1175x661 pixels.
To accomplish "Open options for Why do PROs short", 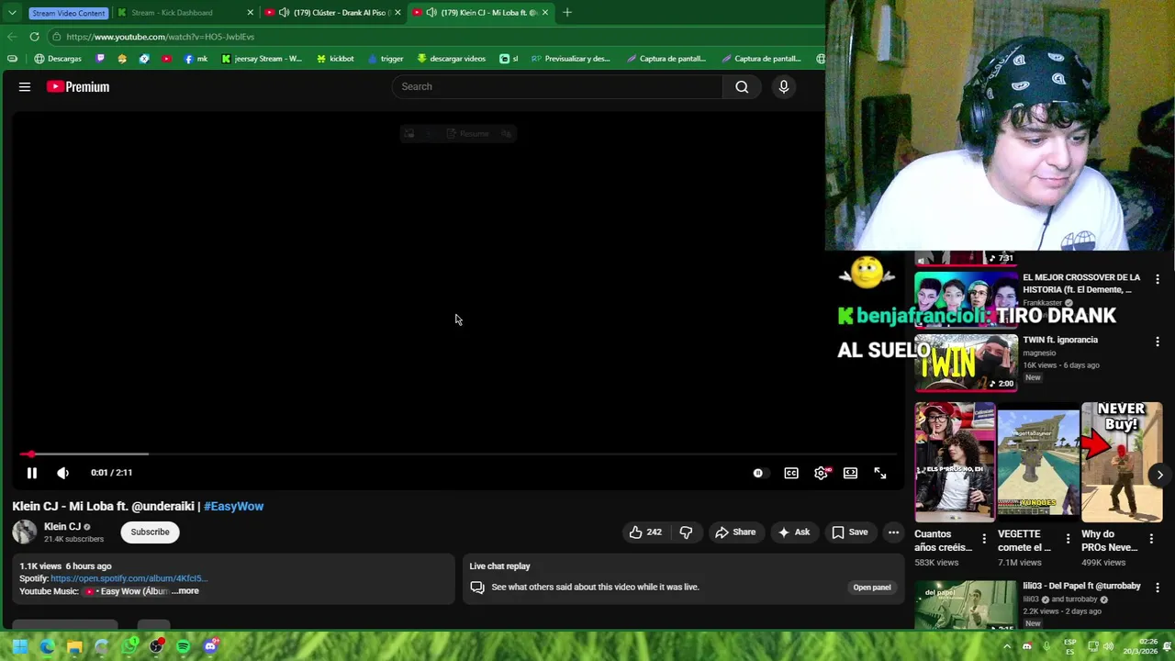I will [1151, 539].
